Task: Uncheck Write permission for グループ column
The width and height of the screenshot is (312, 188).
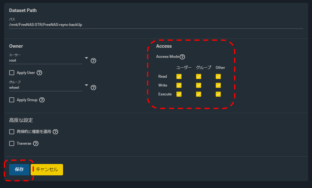Action: (x=199, y=85)
